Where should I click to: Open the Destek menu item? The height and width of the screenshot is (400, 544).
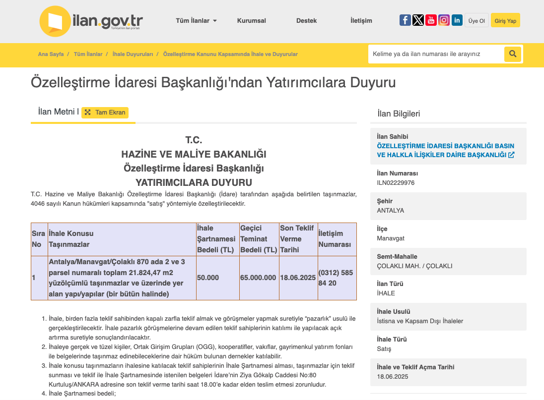[x=306, y=21]
